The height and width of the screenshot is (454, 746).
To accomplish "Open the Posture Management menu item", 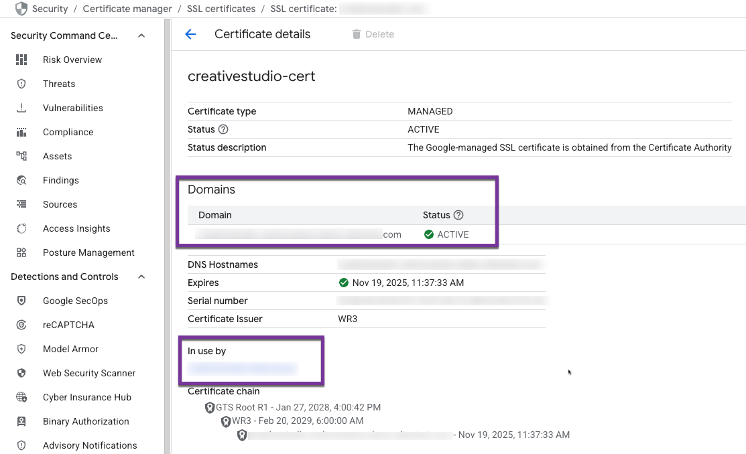I will click(88, 252).
